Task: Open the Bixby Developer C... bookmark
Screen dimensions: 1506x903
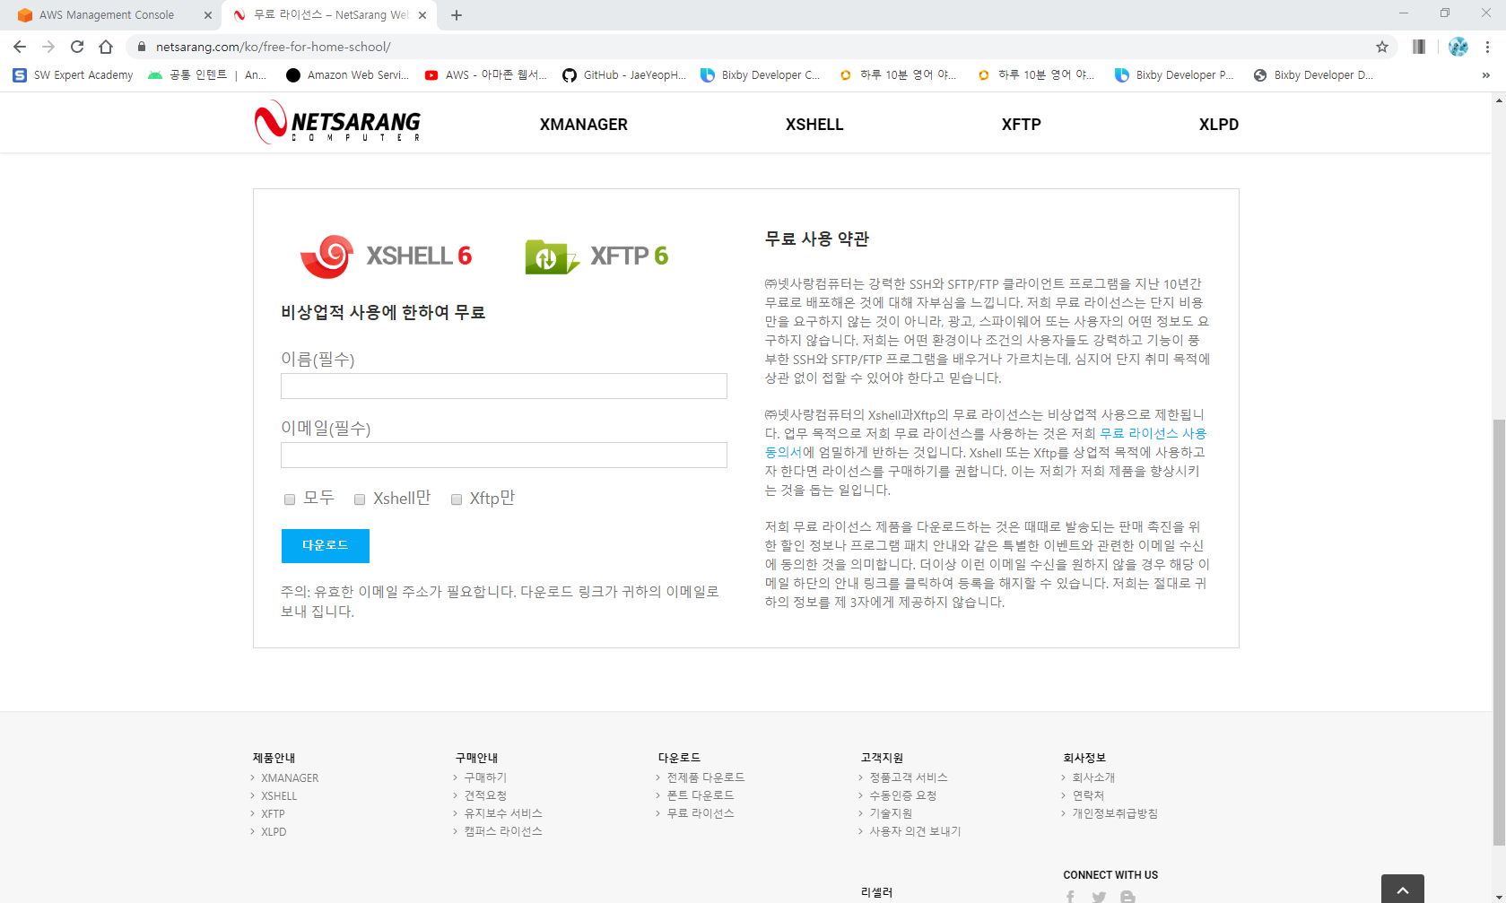Action: coord(761,75)
